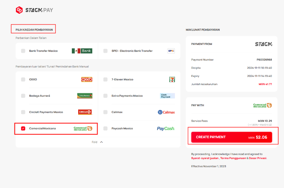Screen dimensions: 284x188
Task: Select CircleK Payments Mexico label
Action: [46, 112]
